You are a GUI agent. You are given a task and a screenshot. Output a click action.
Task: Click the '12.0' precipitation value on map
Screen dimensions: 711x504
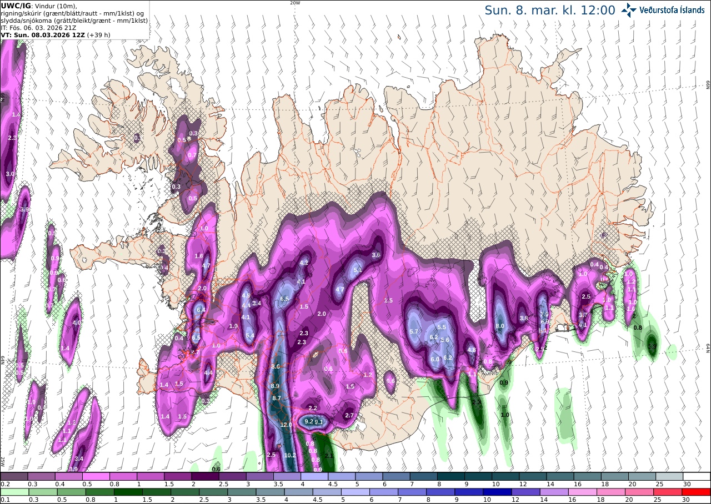pyautogui.click(x=286, y=425)
